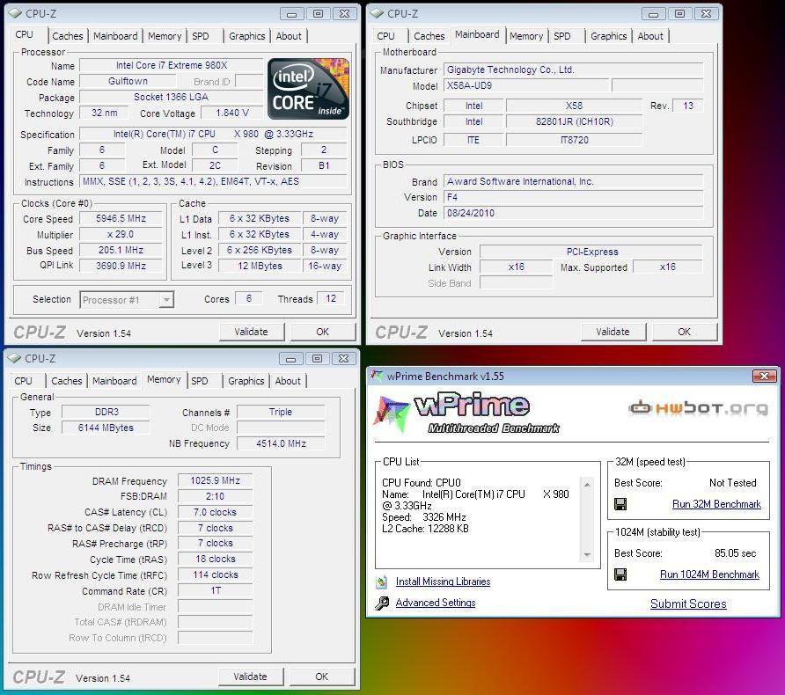Switch to CPU tab in the Memory window
Screen dimensions: 785x695
[x=23, y=381]
